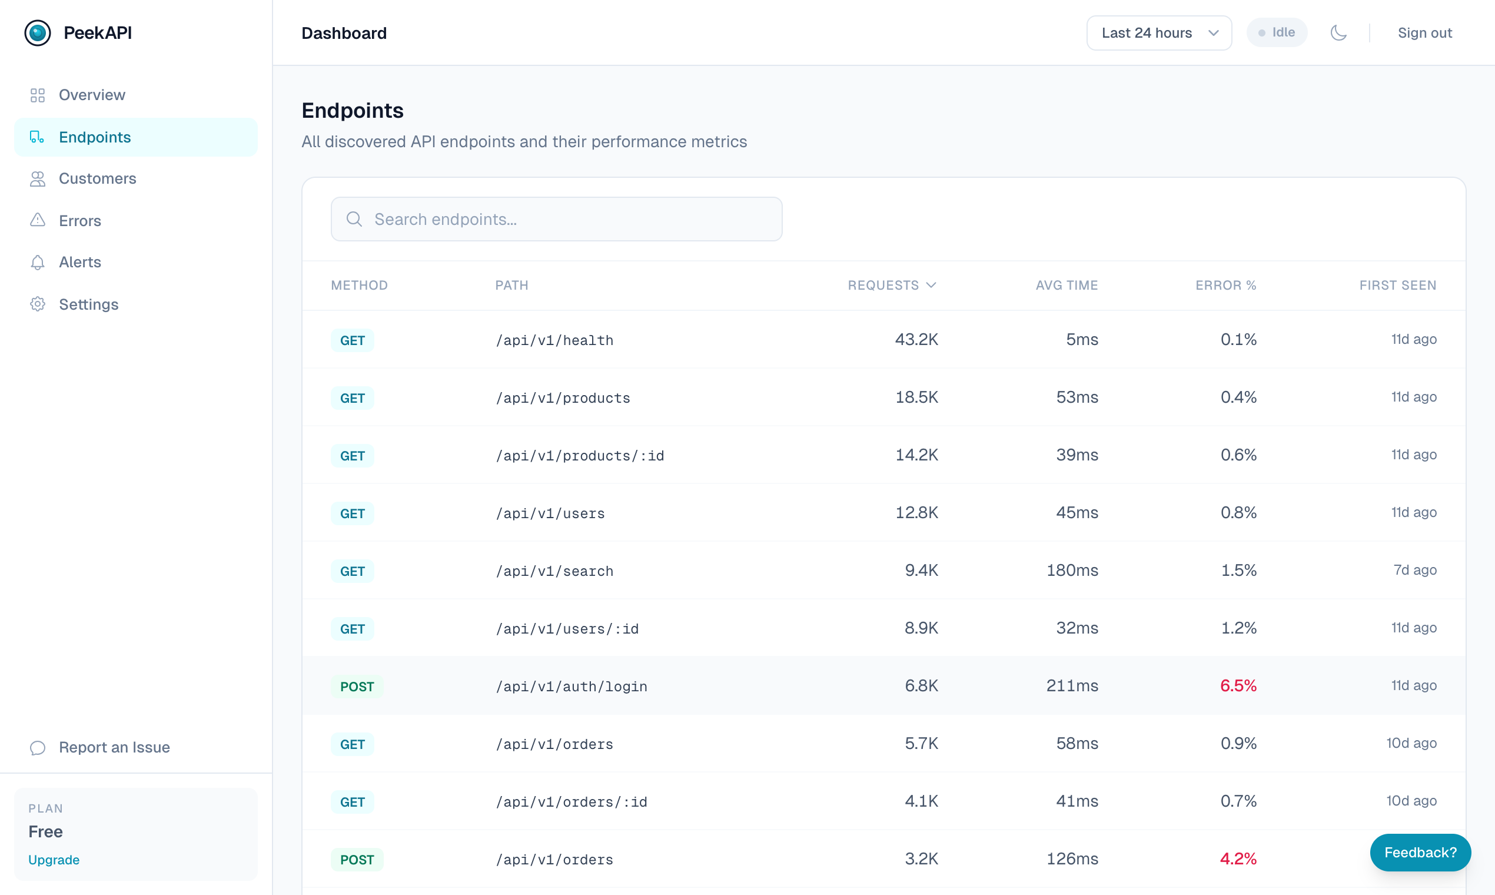Open the Feedback? button
The image size is (1495, 895).
click(1420, 852)
